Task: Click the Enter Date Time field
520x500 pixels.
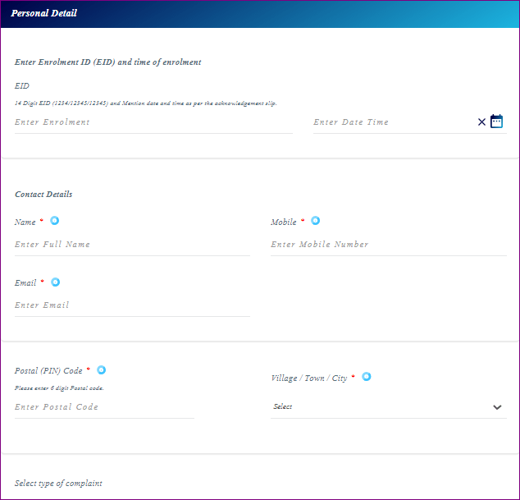Action: 392,122
